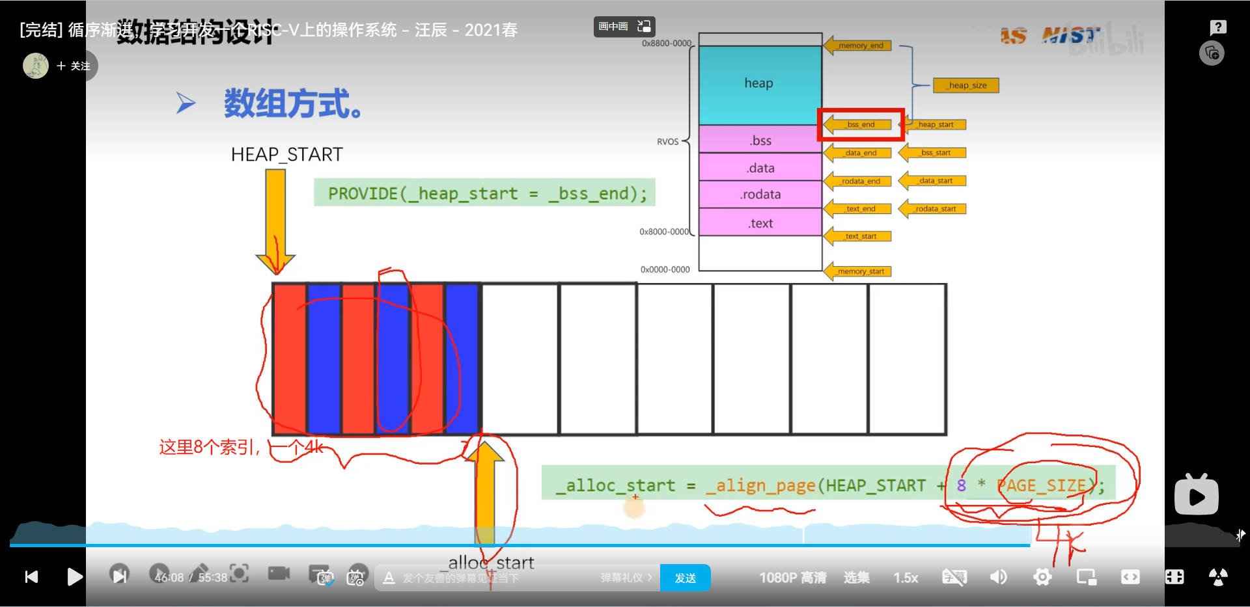
Task: Go to the previous video in the playlist
Action: point(31,577)
